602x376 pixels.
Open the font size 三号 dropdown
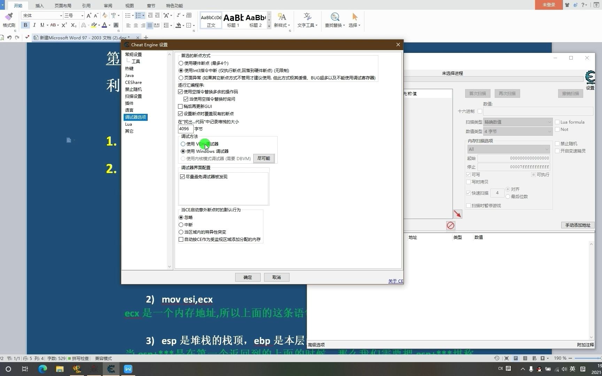pos(82,15)
